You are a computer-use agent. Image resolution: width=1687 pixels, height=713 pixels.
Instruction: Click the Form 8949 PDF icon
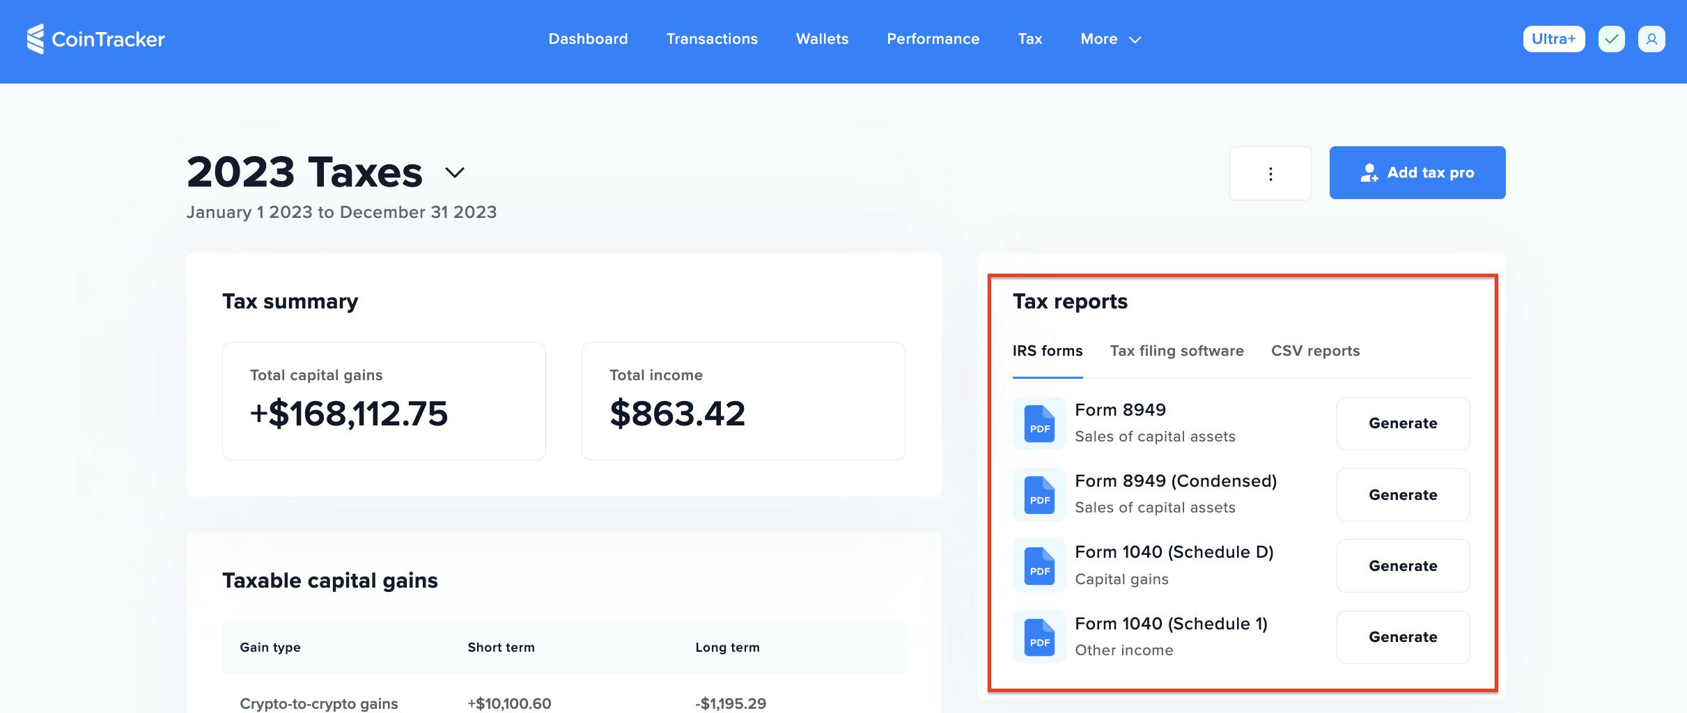click(1039, 423)
